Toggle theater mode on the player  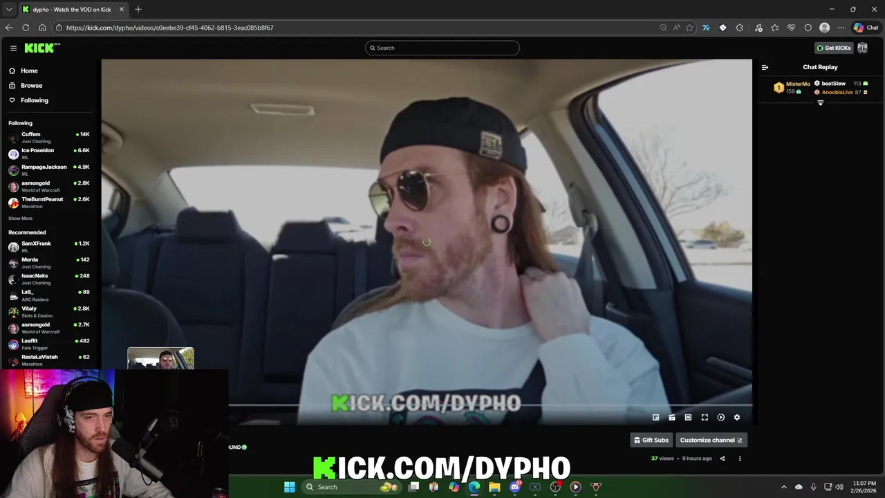(688, 417)
